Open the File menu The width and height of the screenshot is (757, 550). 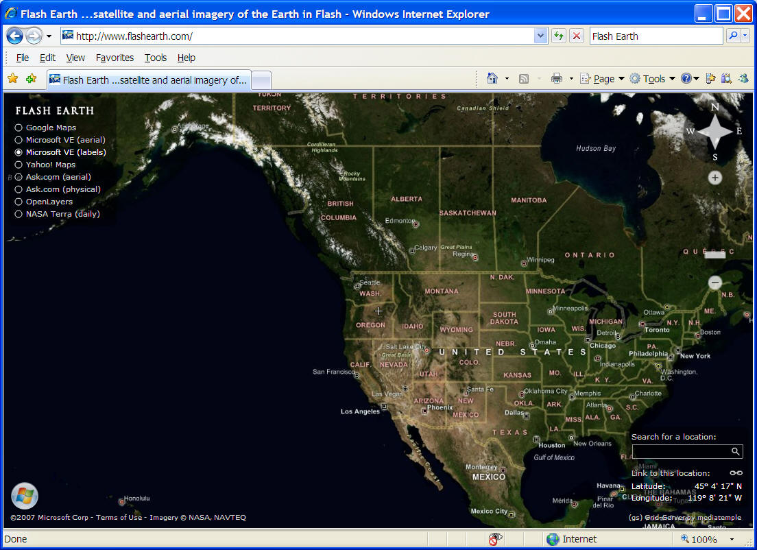(x=22, y=58)
